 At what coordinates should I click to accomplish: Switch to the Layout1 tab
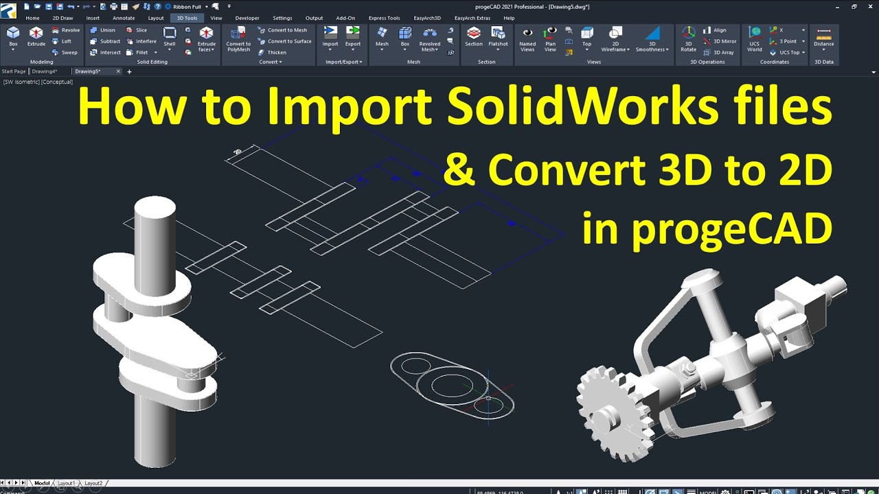click(66, 483)
